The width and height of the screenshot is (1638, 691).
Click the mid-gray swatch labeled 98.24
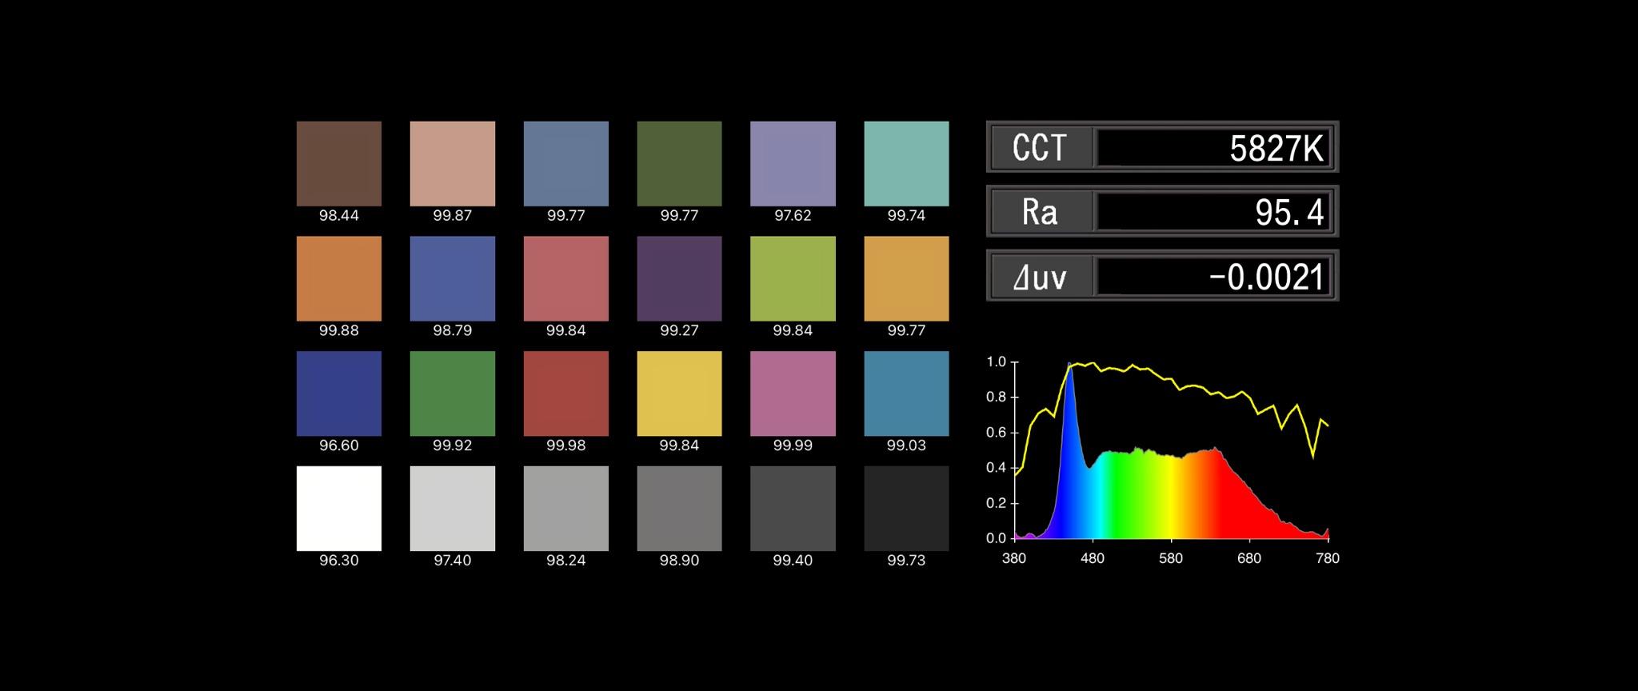click(565, 509)
